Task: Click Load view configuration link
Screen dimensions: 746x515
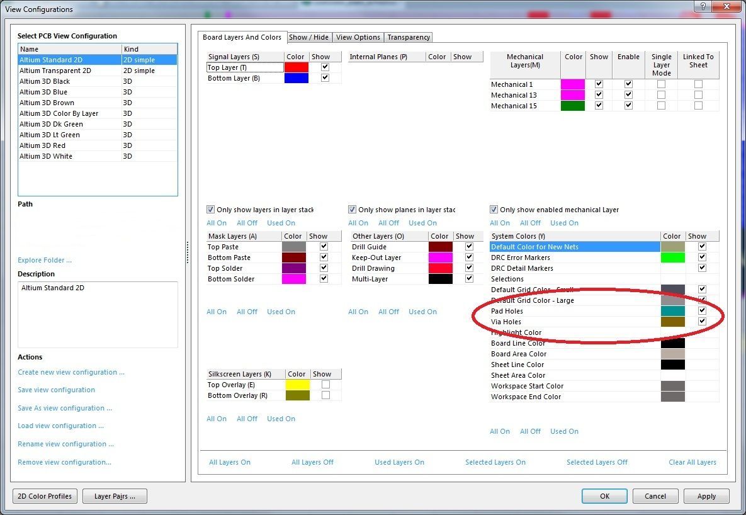Action: click(60, 426)
